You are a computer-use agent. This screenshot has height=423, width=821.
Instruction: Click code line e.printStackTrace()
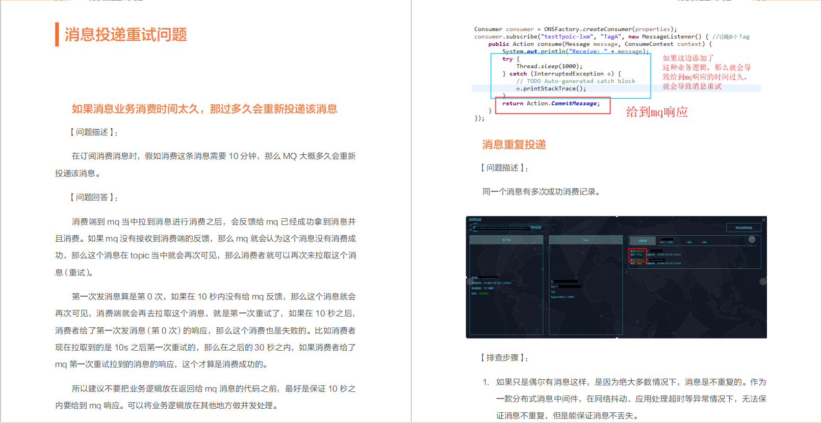551,89
